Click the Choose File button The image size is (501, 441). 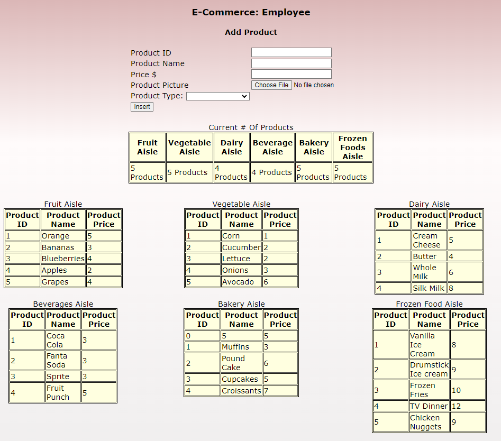271,85
